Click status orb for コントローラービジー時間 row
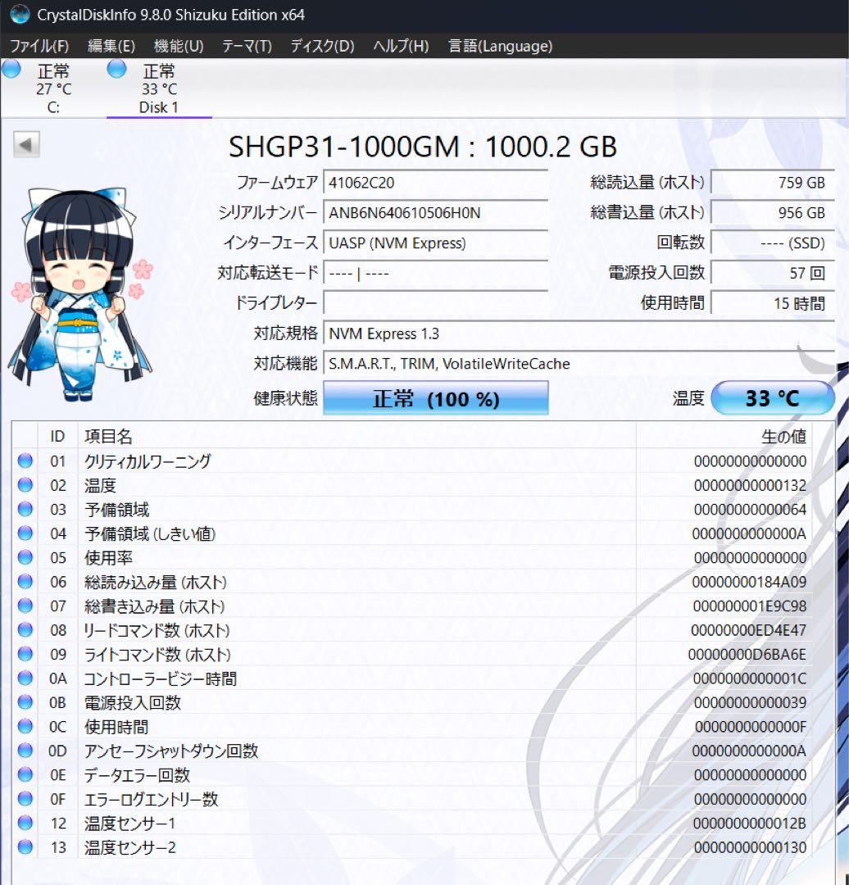Viewport: 849px width, 885px height. 25,678
